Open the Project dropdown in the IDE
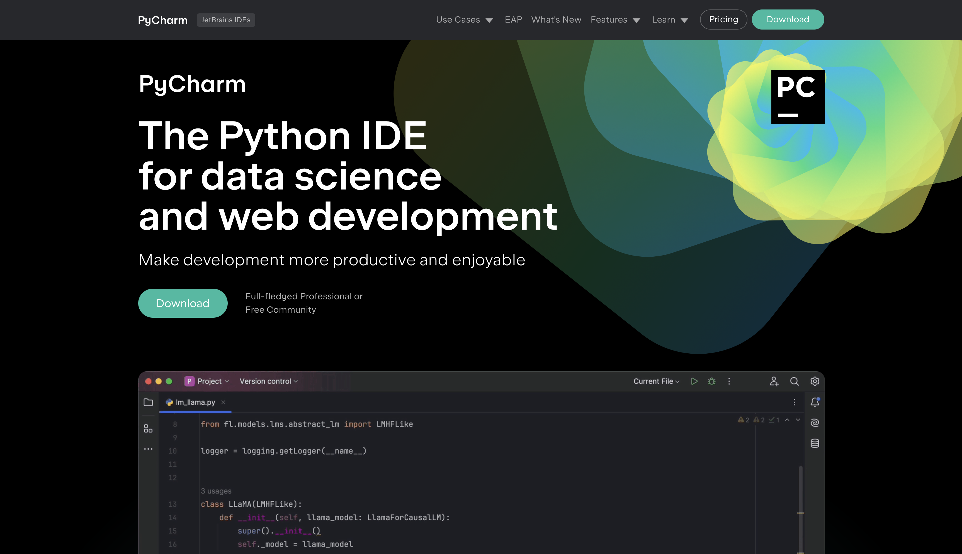This screenshot has height=554, width=962. click(x=213, y=381)
